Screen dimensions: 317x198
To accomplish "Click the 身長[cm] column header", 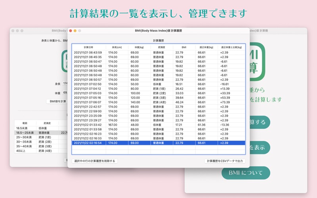I will [117, 47].
